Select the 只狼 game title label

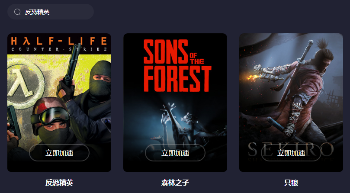[x=291, y=183]
